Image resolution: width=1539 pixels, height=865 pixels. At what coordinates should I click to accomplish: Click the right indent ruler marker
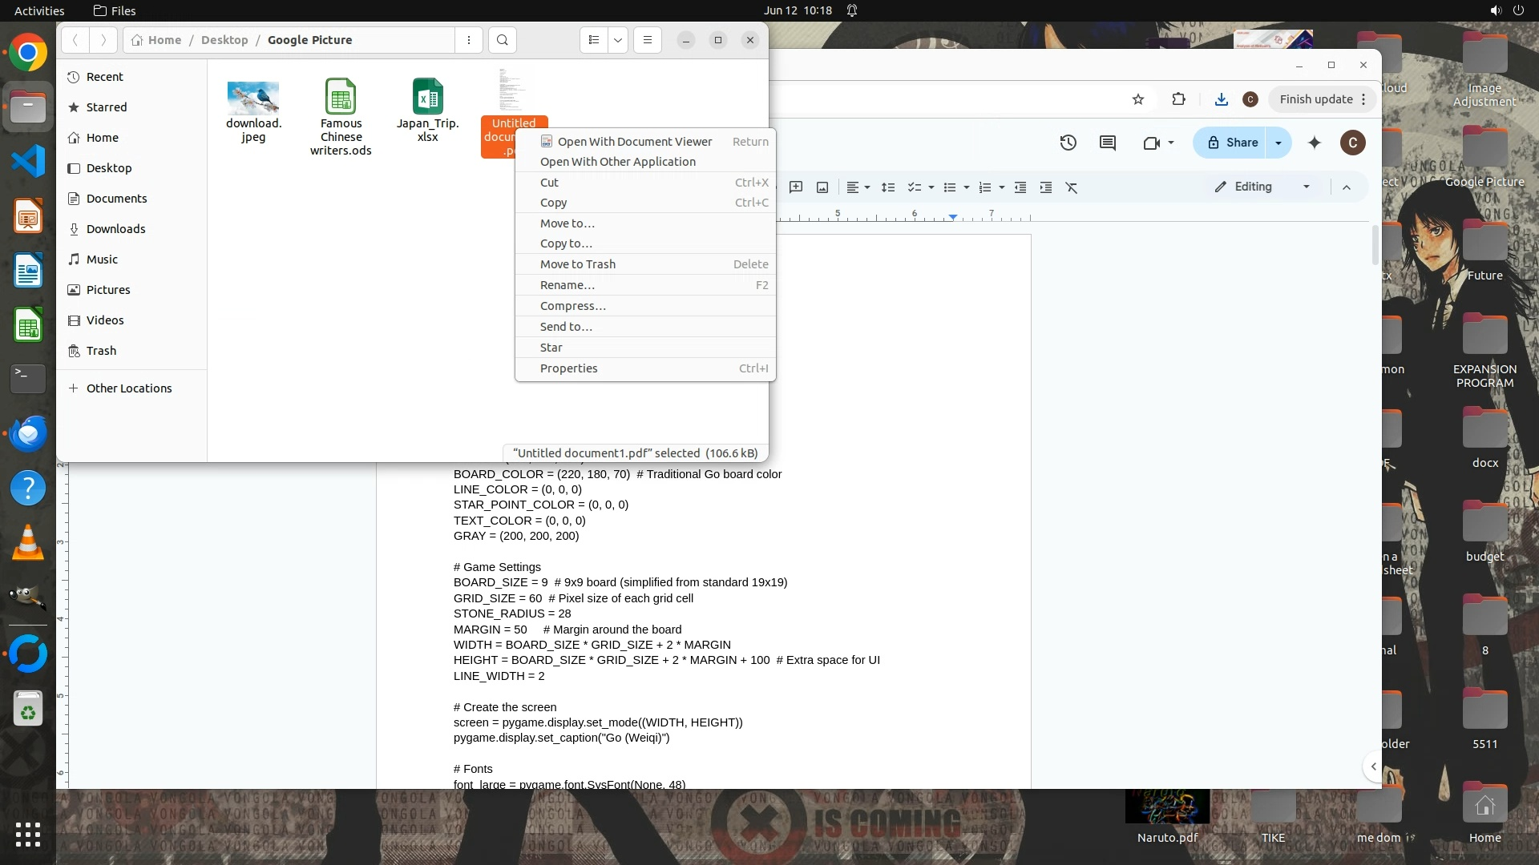click(953, 217)
